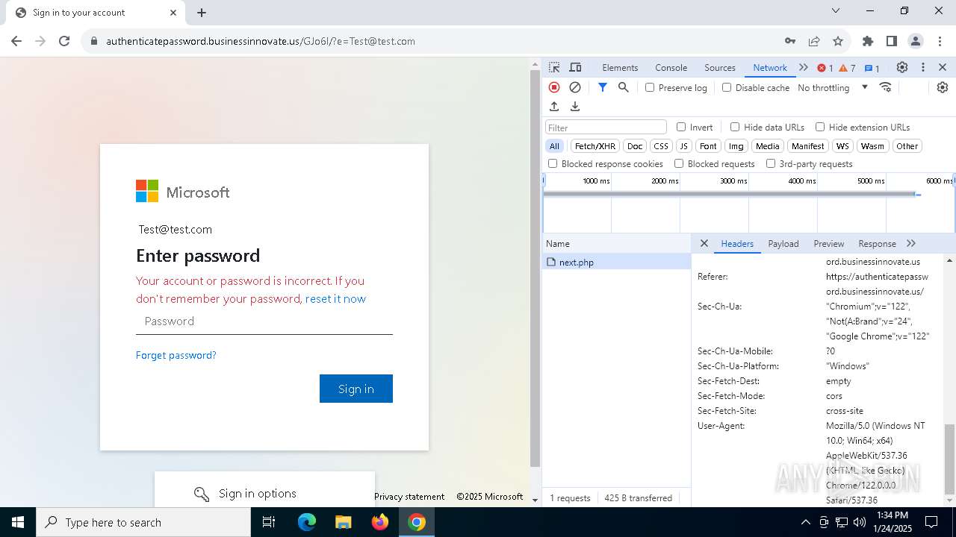This screenshot has width=956, height=537.
Task: Filter requests by CSS
Action: [x=661, y=146]
